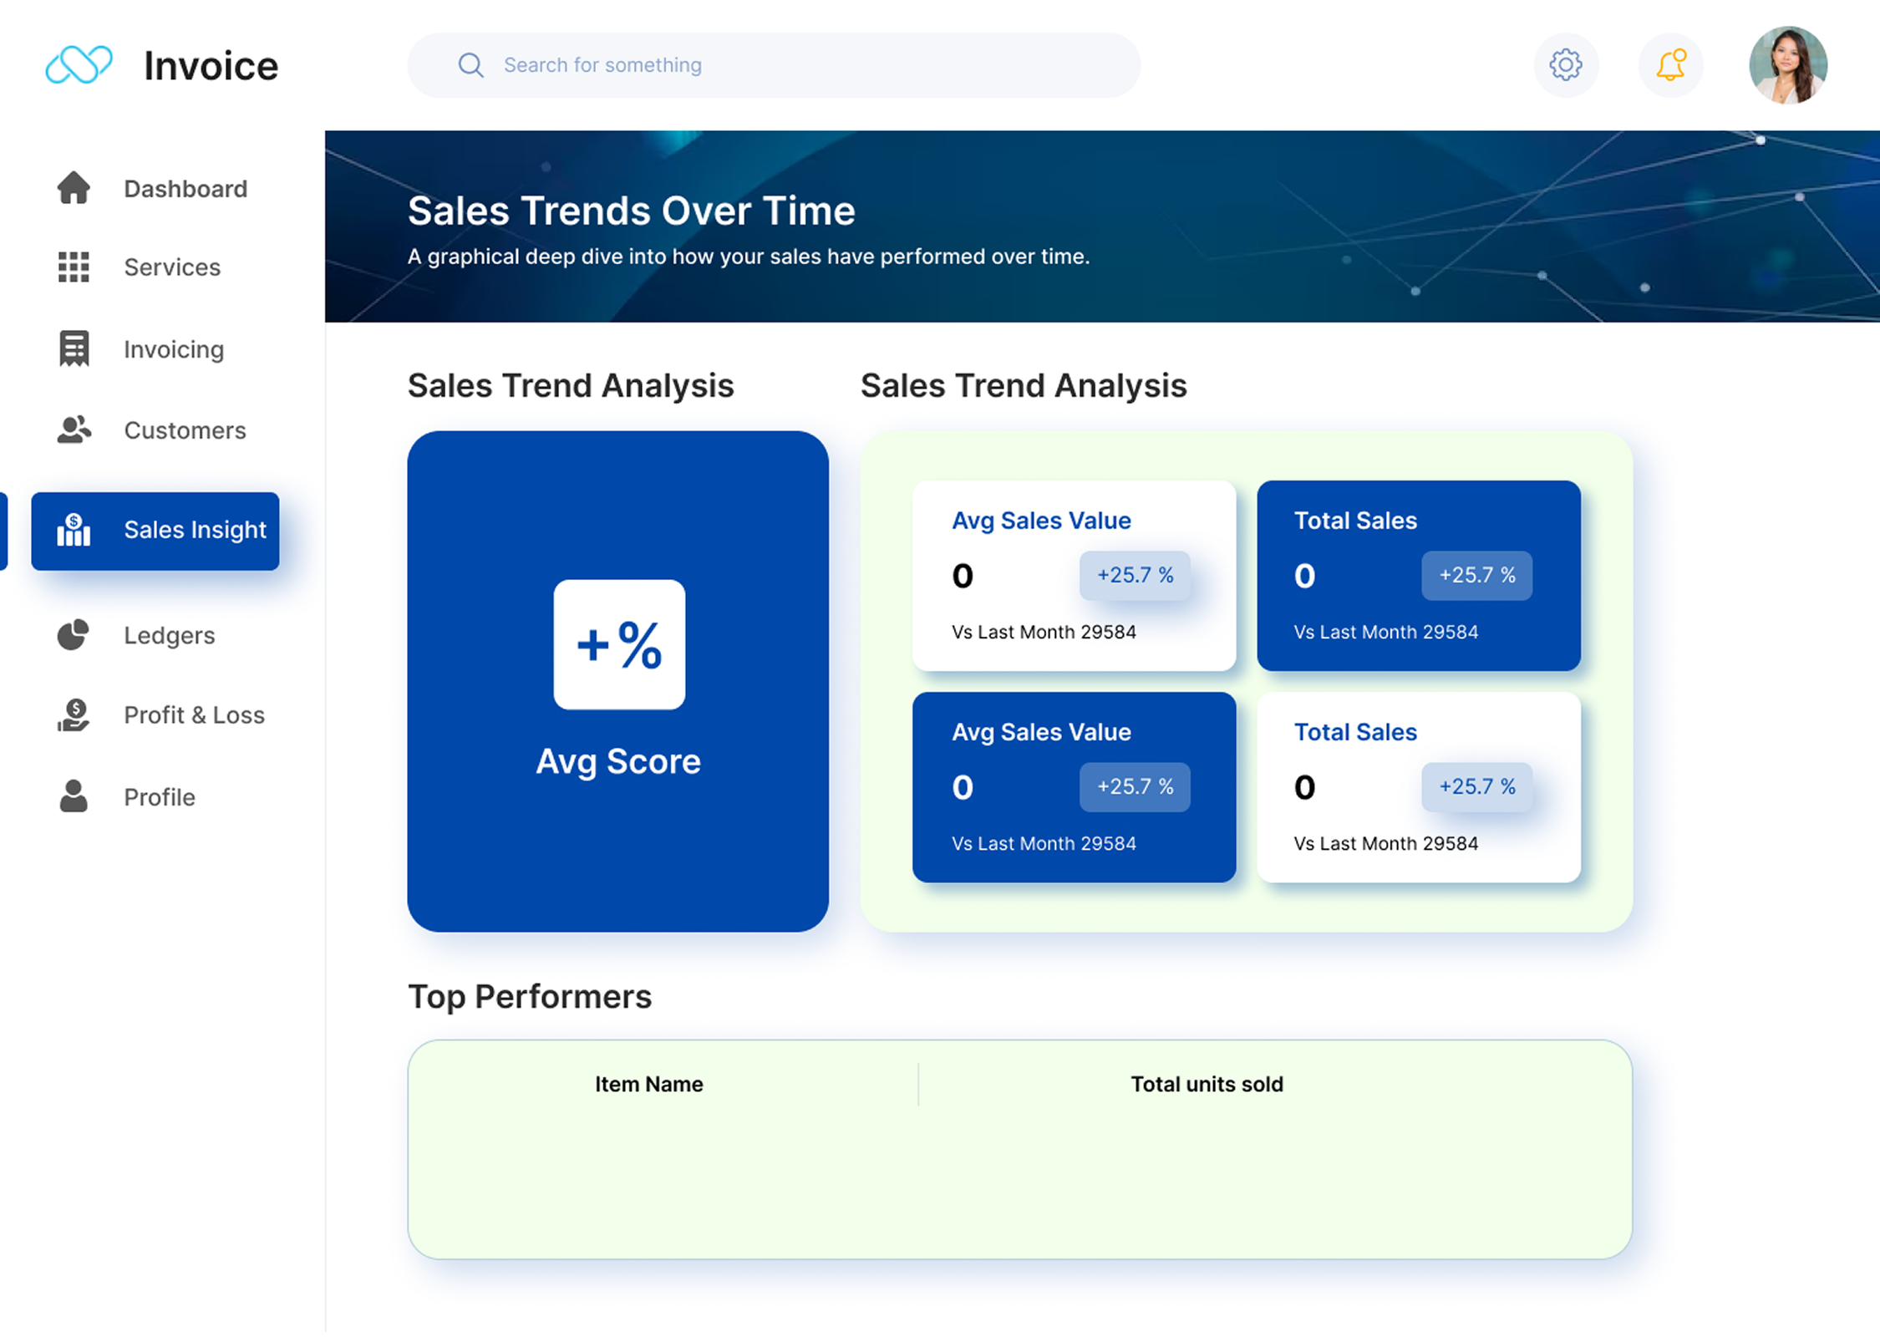1880x1337 pixels.
Task: Click the Profit & Loss hand-coin icon
Action: coord(74,715)
